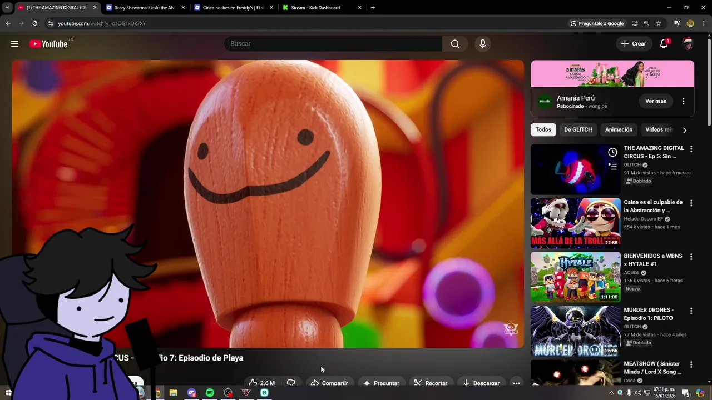The width and height of the screenshot is (712, 400).
Task: Click the search magnifier button
Action: (455, 44)
